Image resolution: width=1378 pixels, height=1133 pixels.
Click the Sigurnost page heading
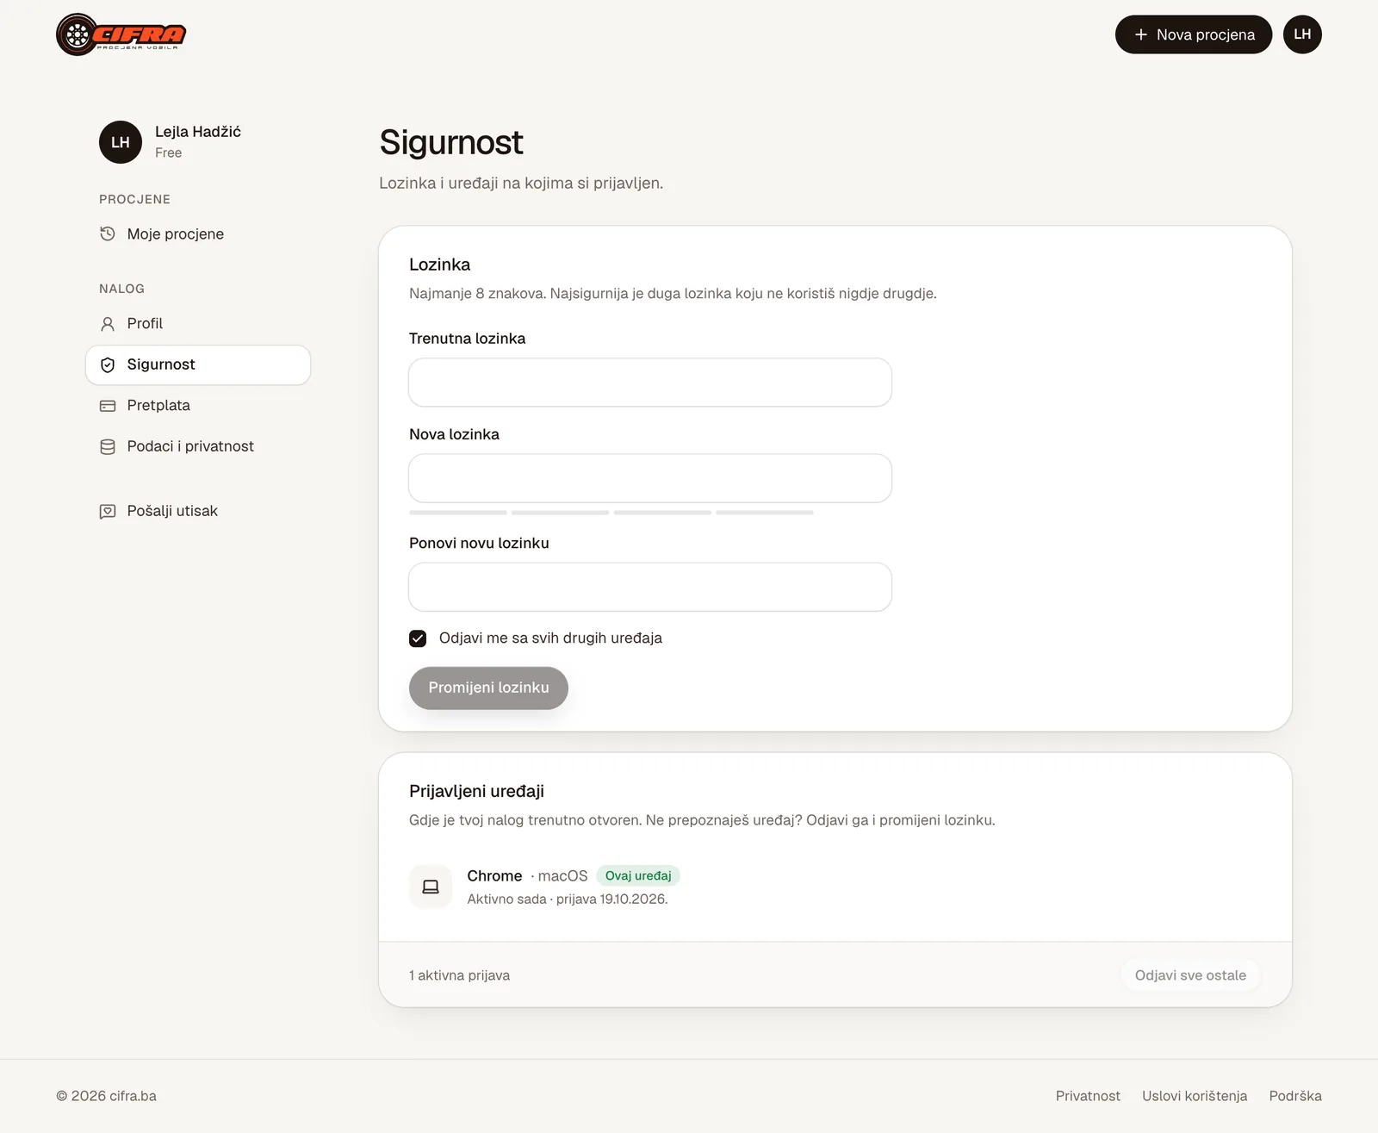coord(451,142)
